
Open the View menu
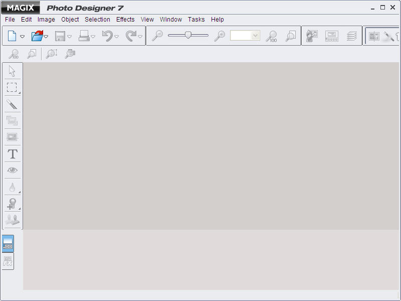[x=147, y=20]
